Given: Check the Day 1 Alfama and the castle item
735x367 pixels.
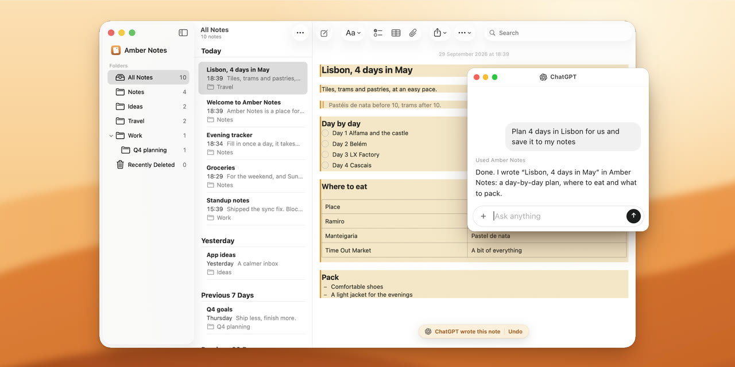Looking at the screenshot, I should (326, 133).
